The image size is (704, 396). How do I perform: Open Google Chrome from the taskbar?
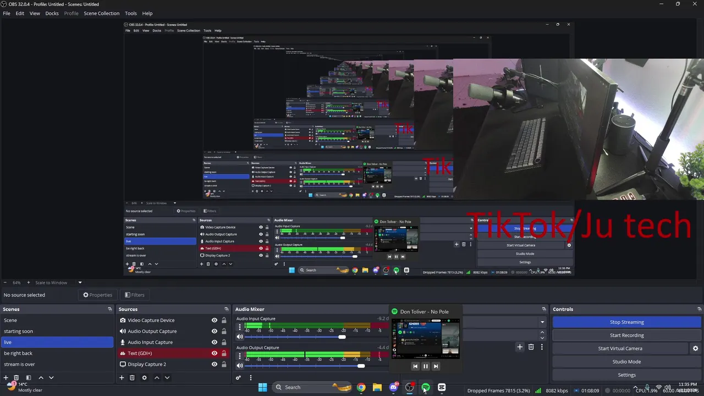[x=361, y=387]
